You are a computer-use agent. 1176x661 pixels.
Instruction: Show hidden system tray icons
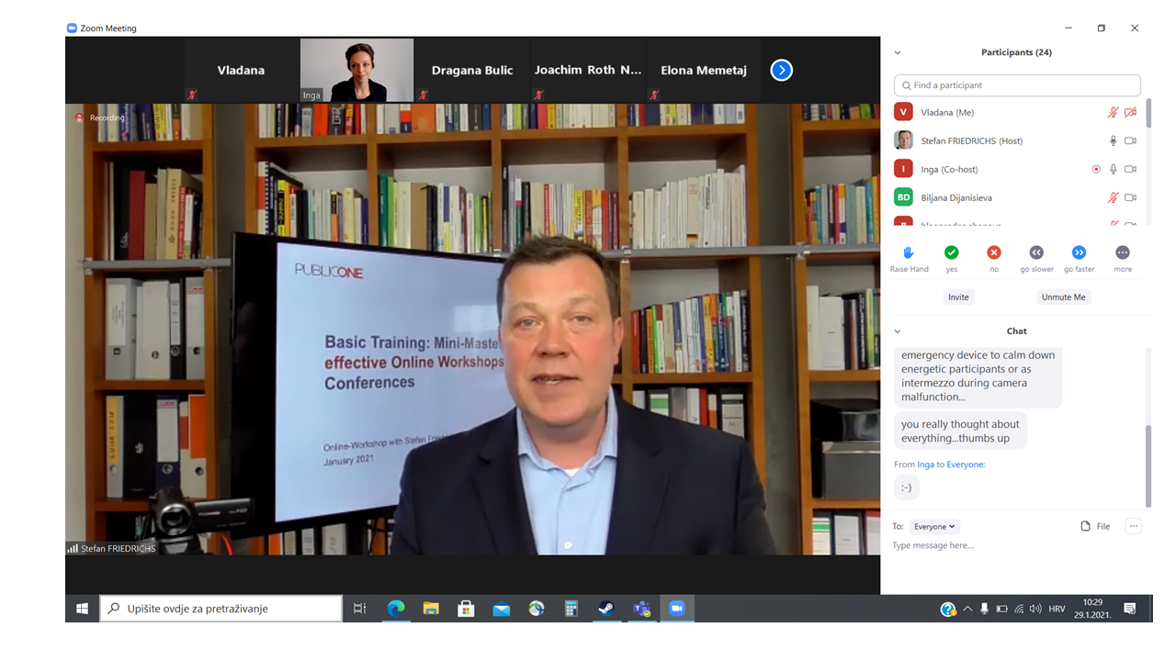pyautogui.click(x=967, y=609)
